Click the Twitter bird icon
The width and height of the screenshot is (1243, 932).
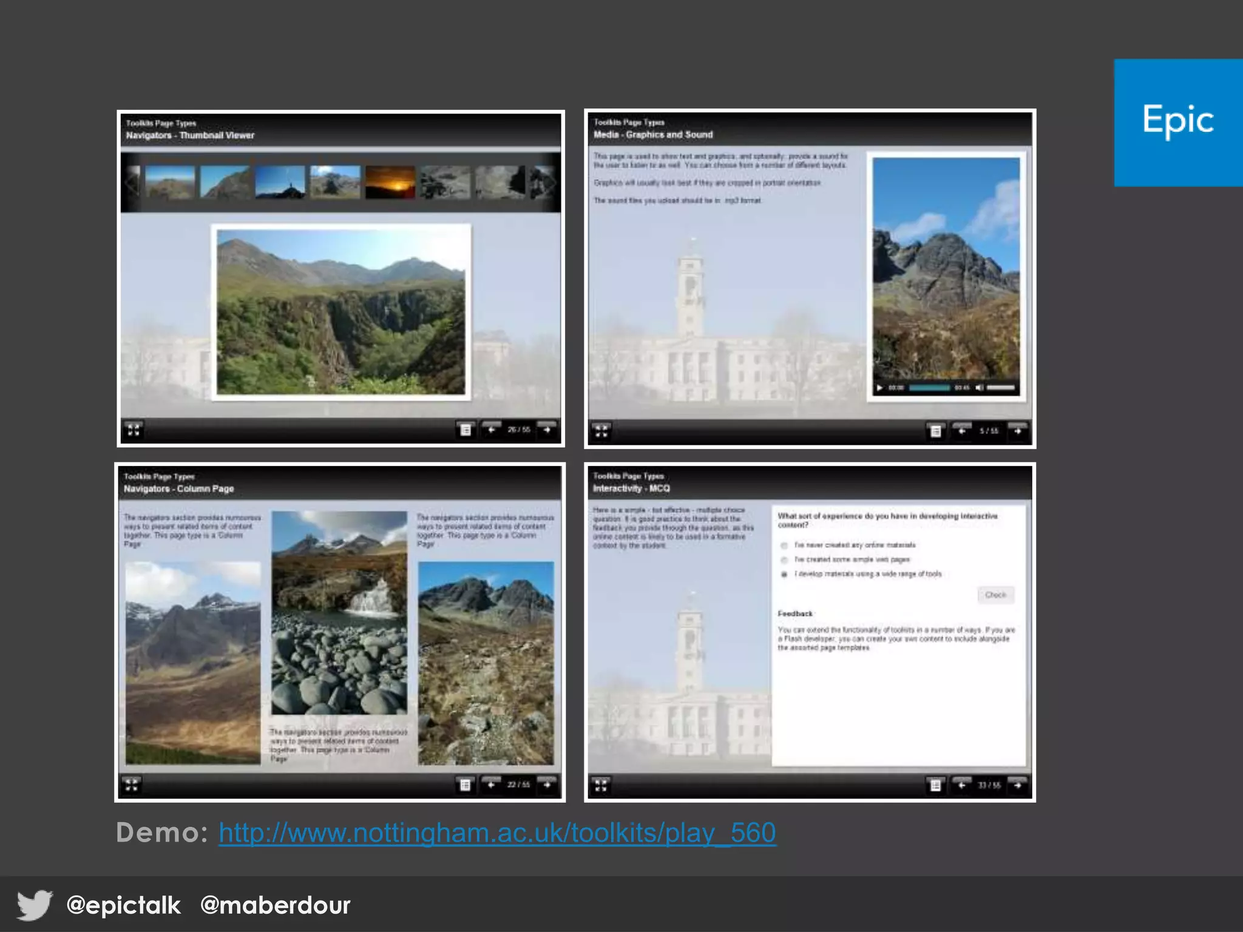coord(35,905)
